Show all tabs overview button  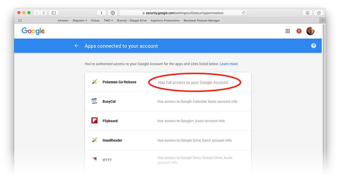pyautogui.click(x=319, y=13)
